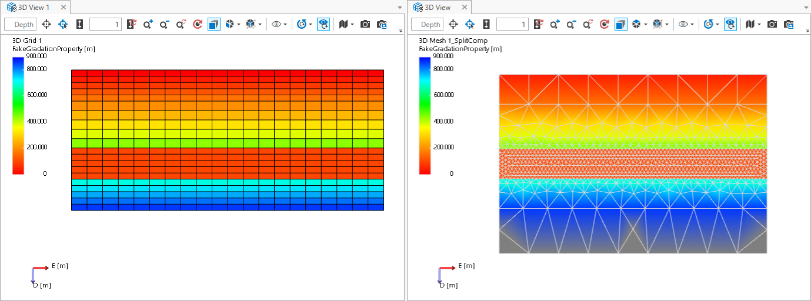Click red reset view icon in 3D View 1

click(198, 24)
